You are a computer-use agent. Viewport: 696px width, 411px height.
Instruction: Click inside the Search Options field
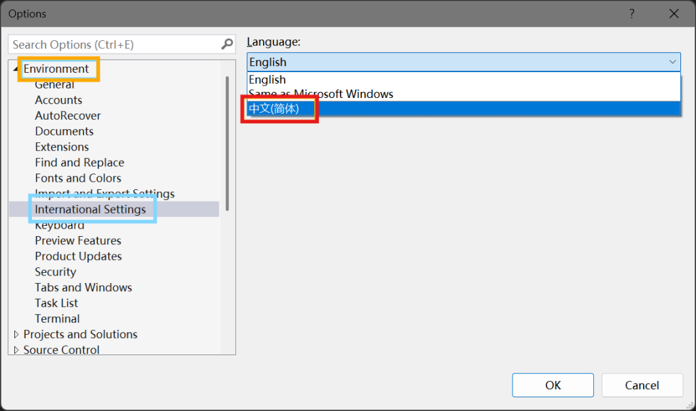[x=109, y=44]
